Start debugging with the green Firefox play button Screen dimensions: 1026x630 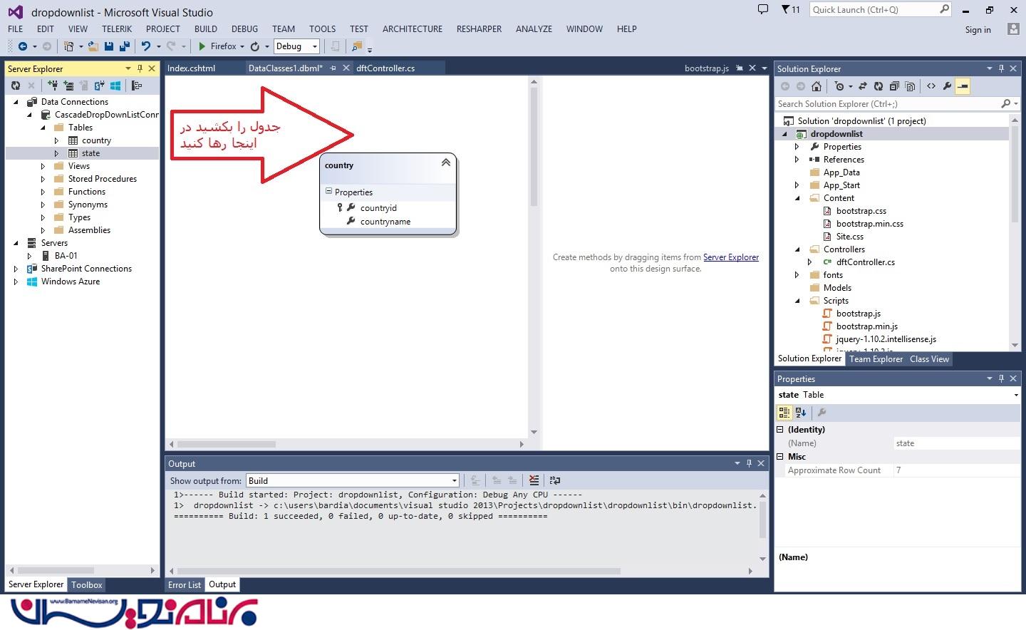202,46
